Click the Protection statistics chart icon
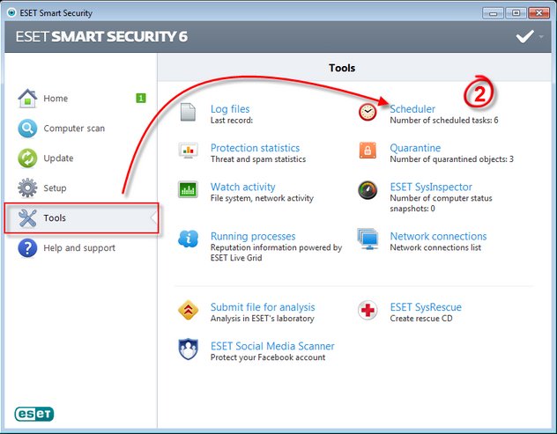The image size is (557, 434). (x=188, y=151)
